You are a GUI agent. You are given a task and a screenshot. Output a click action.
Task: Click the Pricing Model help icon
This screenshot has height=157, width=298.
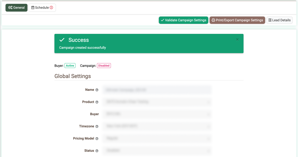point(97,139)
